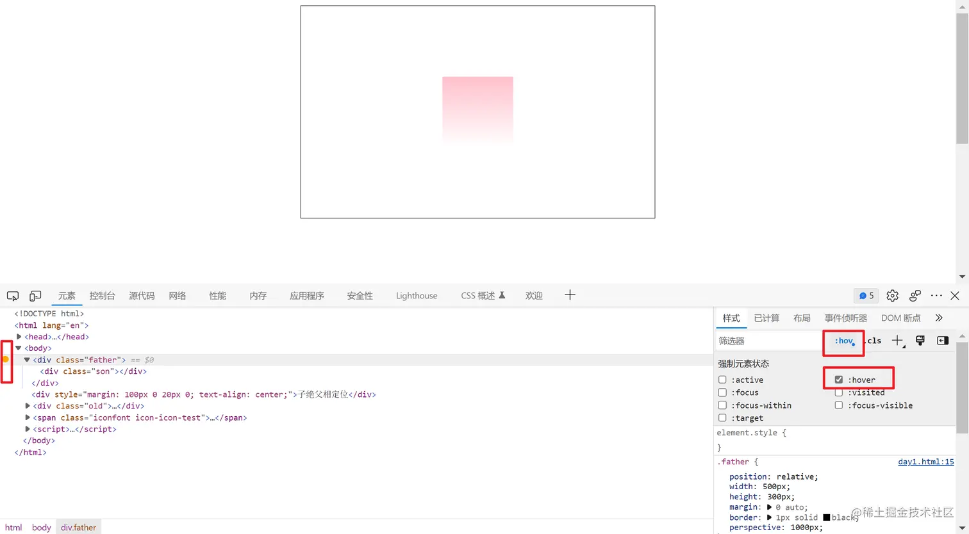Toggle the :hov element state button
969x534 pixels.
(x=844, y=341)
